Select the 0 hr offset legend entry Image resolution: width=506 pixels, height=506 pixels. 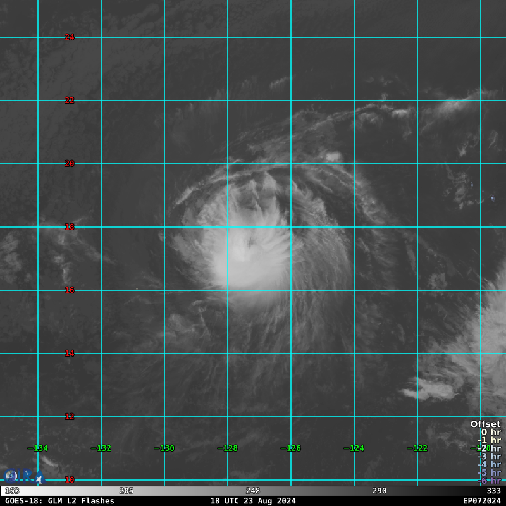(x=490, y=433)
